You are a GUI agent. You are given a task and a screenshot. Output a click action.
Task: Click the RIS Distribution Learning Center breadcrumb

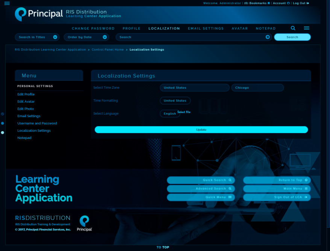click(x=50, y=50)
